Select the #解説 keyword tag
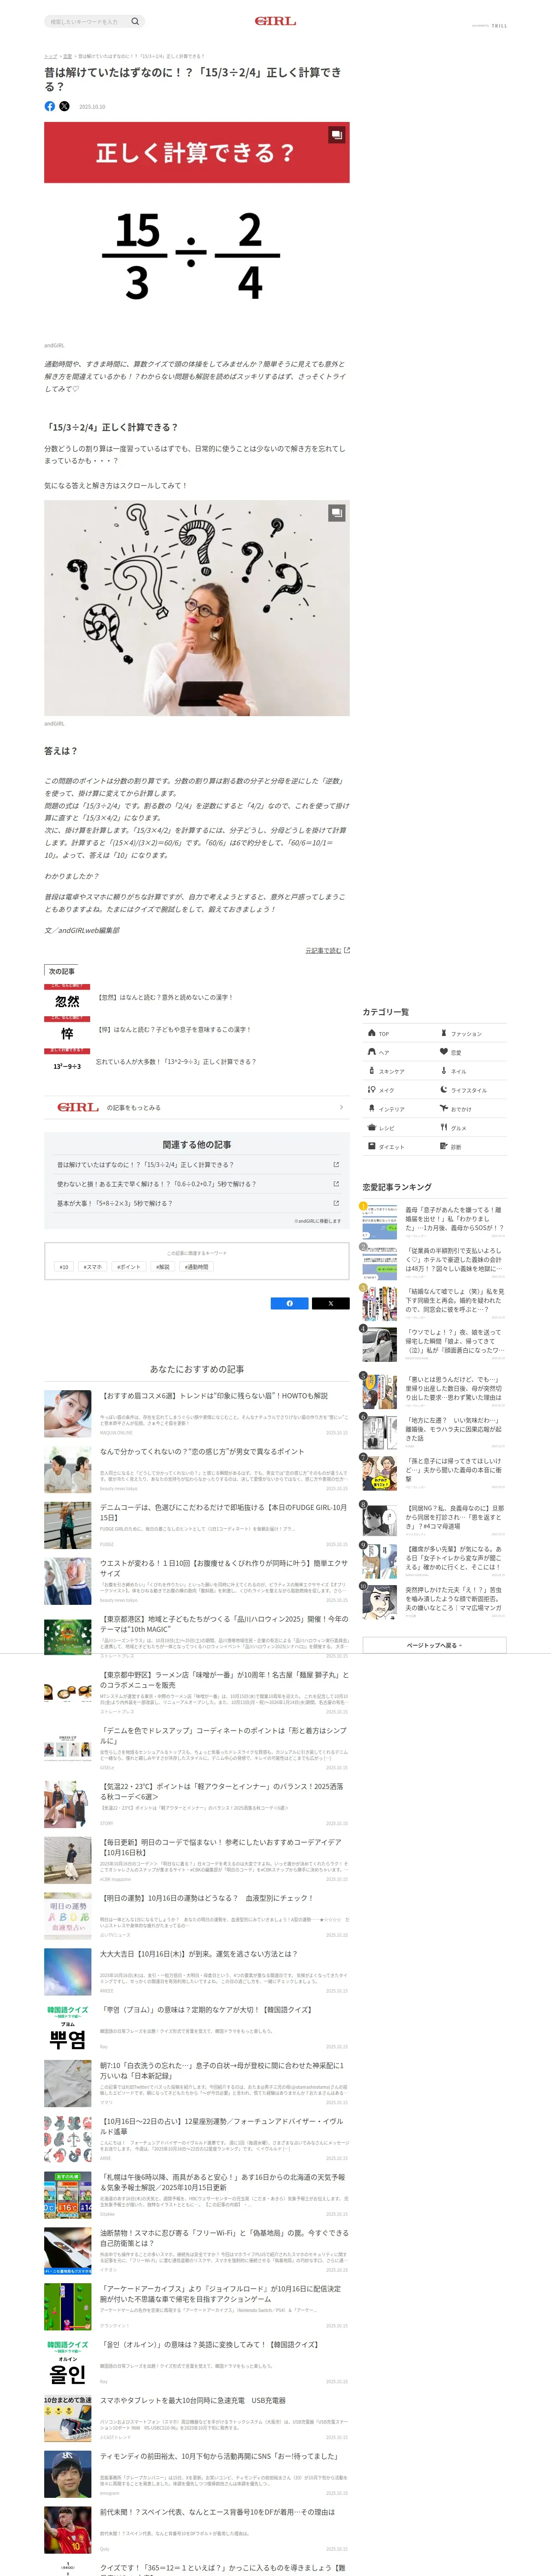 tap(163, 1267)
